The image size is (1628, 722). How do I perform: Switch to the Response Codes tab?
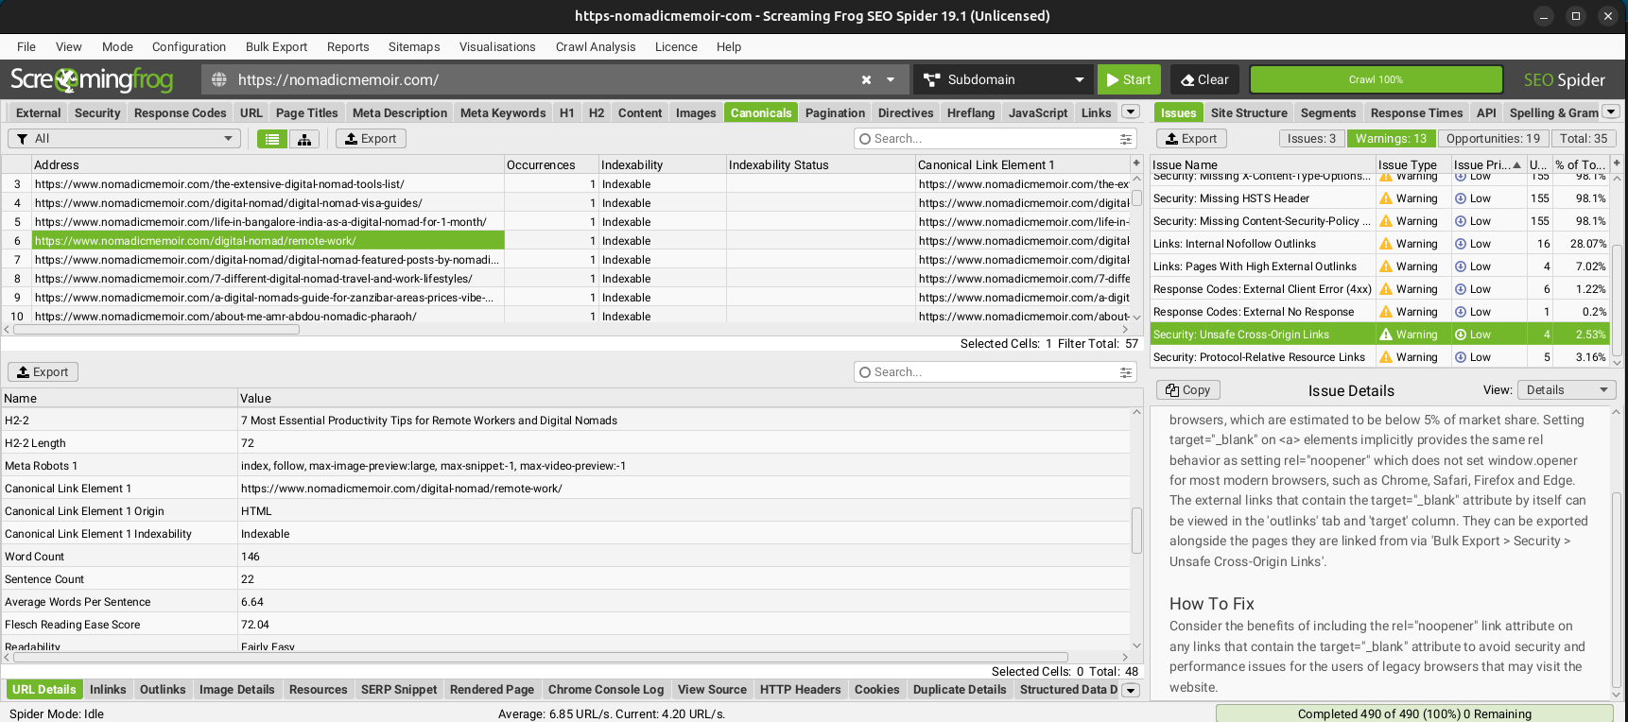tap(180, 112)
